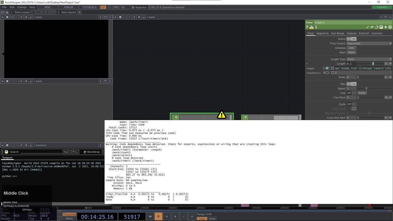The image size is (393, 221).
Task: Toggle the Cue switch
Action: click(x=352, y=93)
